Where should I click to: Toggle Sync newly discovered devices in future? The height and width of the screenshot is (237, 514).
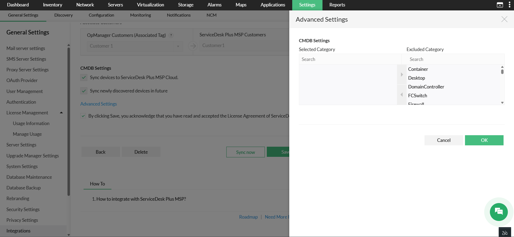click(x=84, y=91)
